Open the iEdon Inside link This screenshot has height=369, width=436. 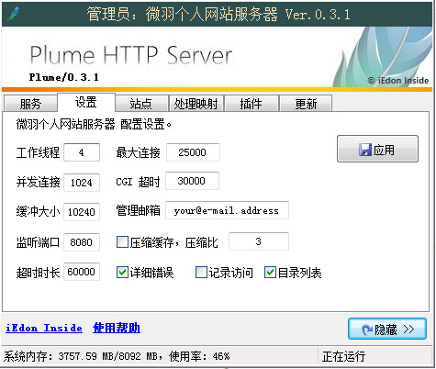[x=44, y=328]
